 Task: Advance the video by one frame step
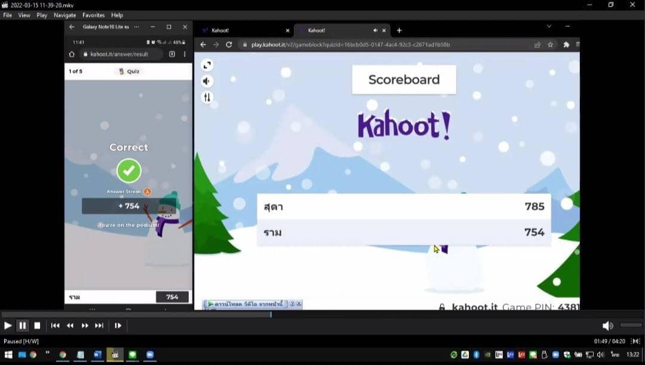[118, 326]
